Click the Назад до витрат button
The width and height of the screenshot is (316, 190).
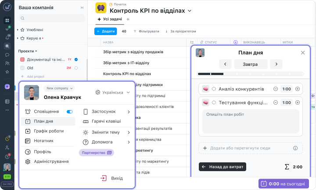(x=223, y=167)
